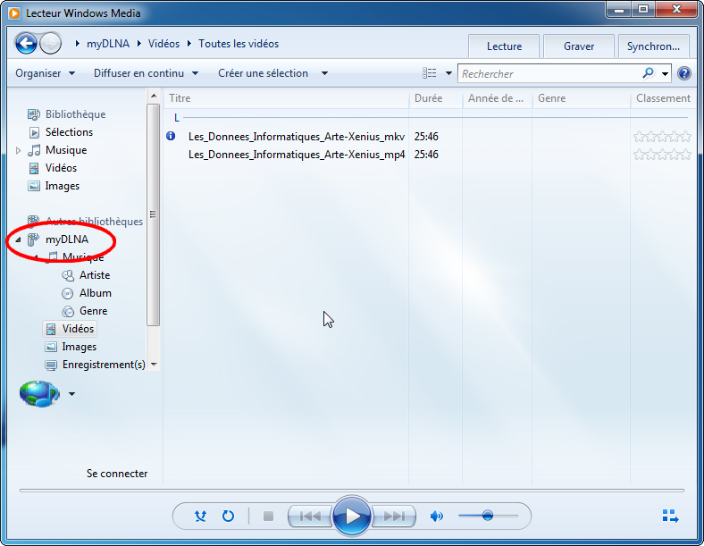Image resolution: width=704 pixels, height=546 pixels.
Task: Select Album under myDLNA Musique
Action: (x=96, y=293)
